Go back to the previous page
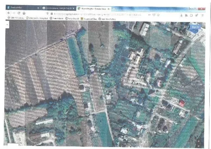Viewport: 211px width, 149px height. coord(9,13)
